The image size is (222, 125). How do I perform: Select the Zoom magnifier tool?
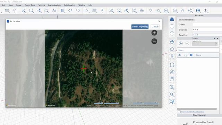172,87
